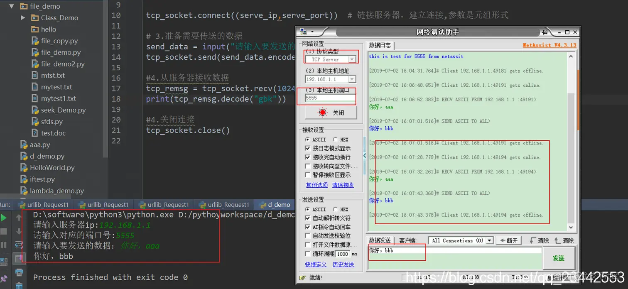Click the 关闭 button with red light
The image size is (628, 289).
click(331, 113)
